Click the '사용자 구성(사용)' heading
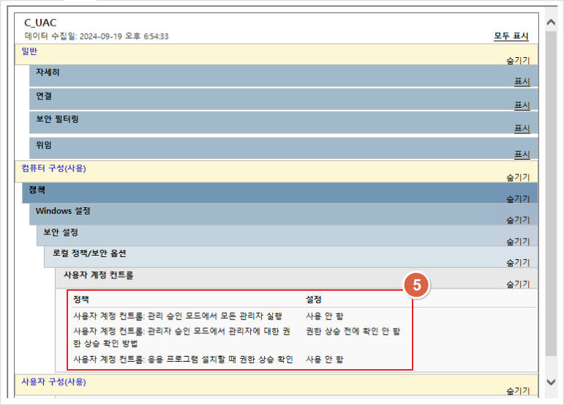 coord(53,382)
